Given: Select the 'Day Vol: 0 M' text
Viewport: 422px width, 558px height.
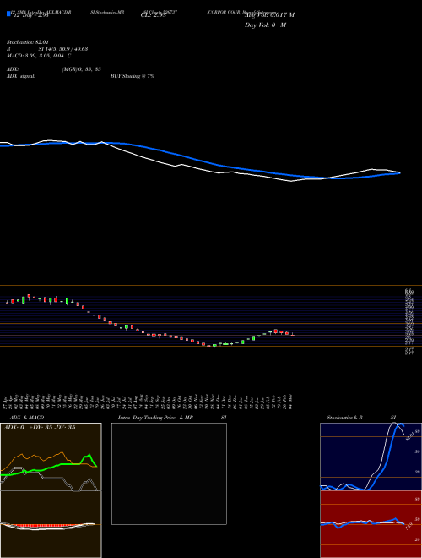Looking at the screenshot, I should tap(265, 25).
